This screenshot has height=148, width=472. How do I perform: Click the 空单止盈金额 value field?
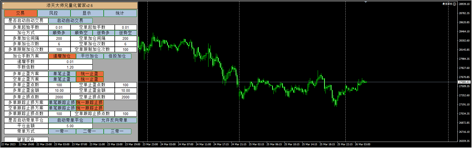(126, 90)
